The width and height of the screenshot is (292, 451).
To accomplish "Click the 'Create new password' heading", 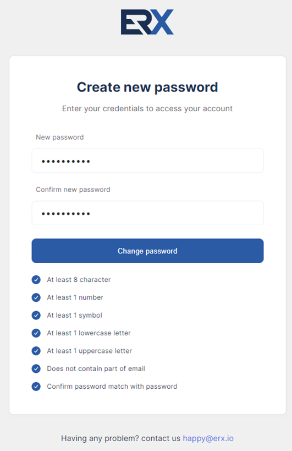I will tap(147, 88).
